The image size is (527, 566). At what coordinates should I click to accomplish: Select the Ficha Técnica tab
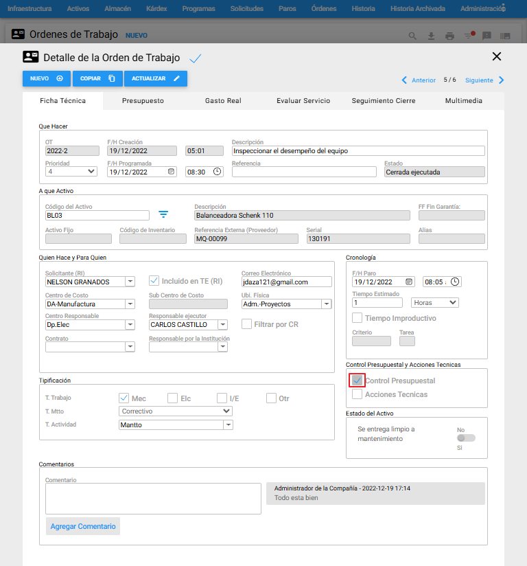[x=62, y=101]
